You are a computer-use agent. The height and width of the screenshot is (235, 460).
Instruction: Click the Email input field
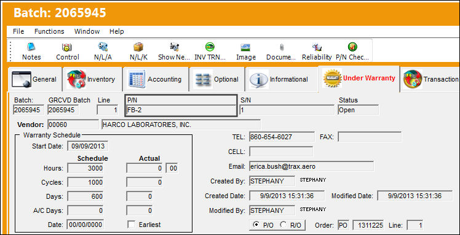[312, 166]
